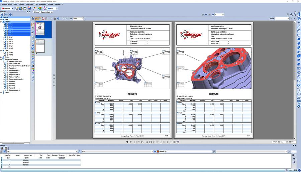The height and width of the screenshot is (172, 301).
Task: Select CYL7 in the features tree
Action: pyautogui.click(x=11, y=37)
